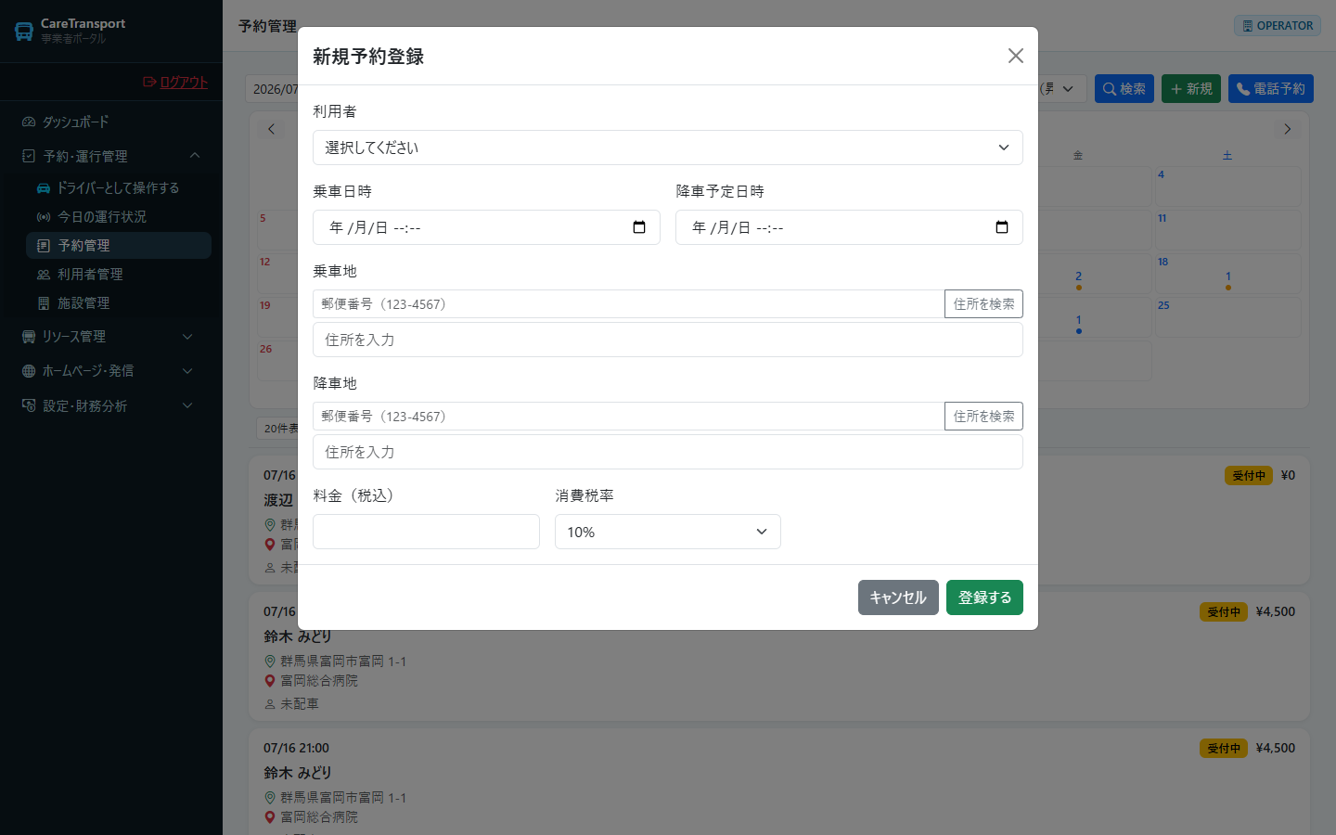
Task: Open calendar picker icon for 降車予定日時
Action: [1002, 227]
